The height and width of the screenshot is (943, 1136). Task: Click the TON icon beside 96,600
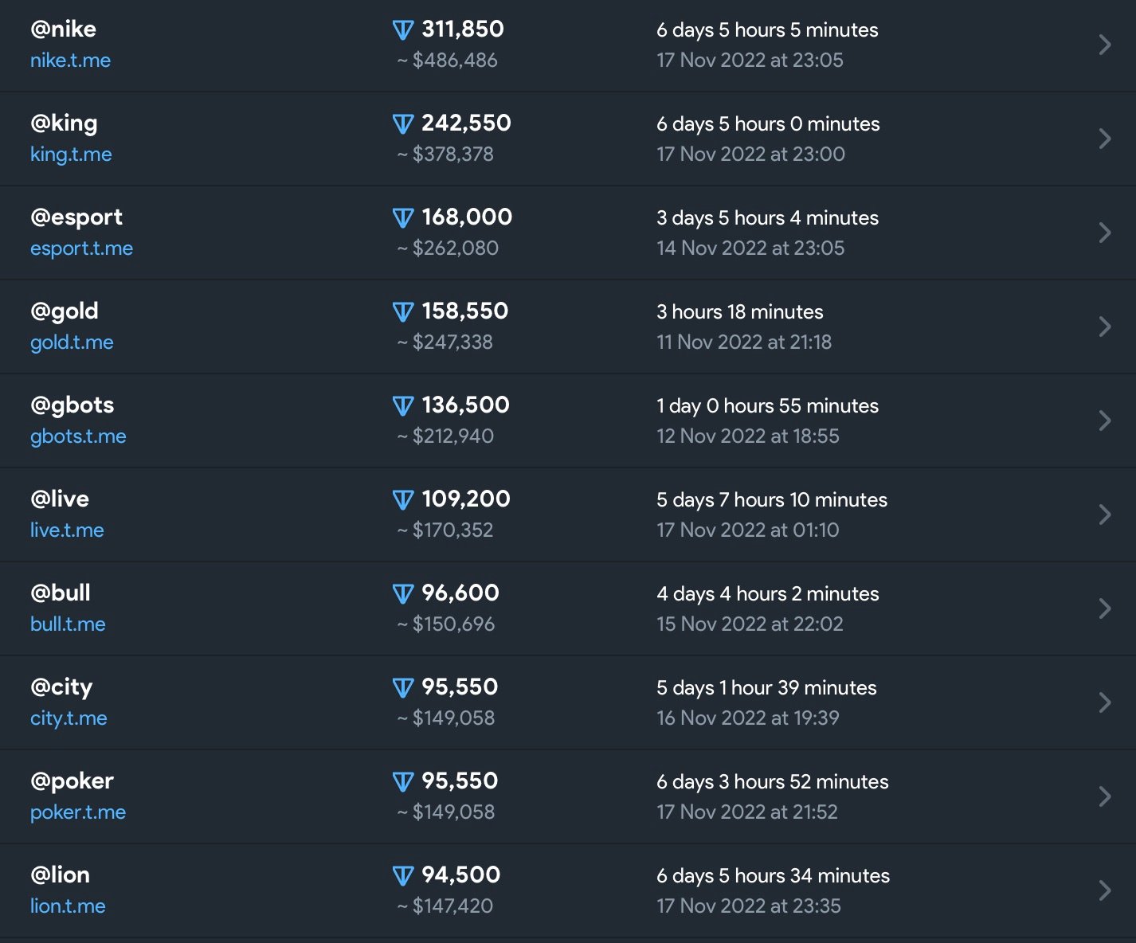[x=403, y=594]
